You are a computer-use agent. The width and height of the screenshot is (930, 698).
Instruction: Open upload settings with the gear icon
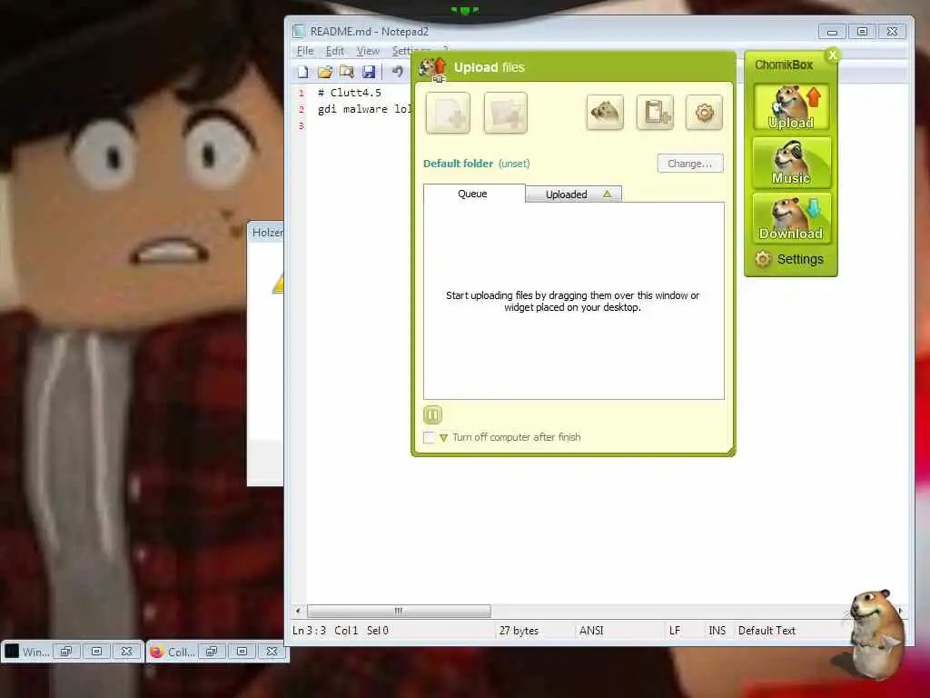coord(705,112)
